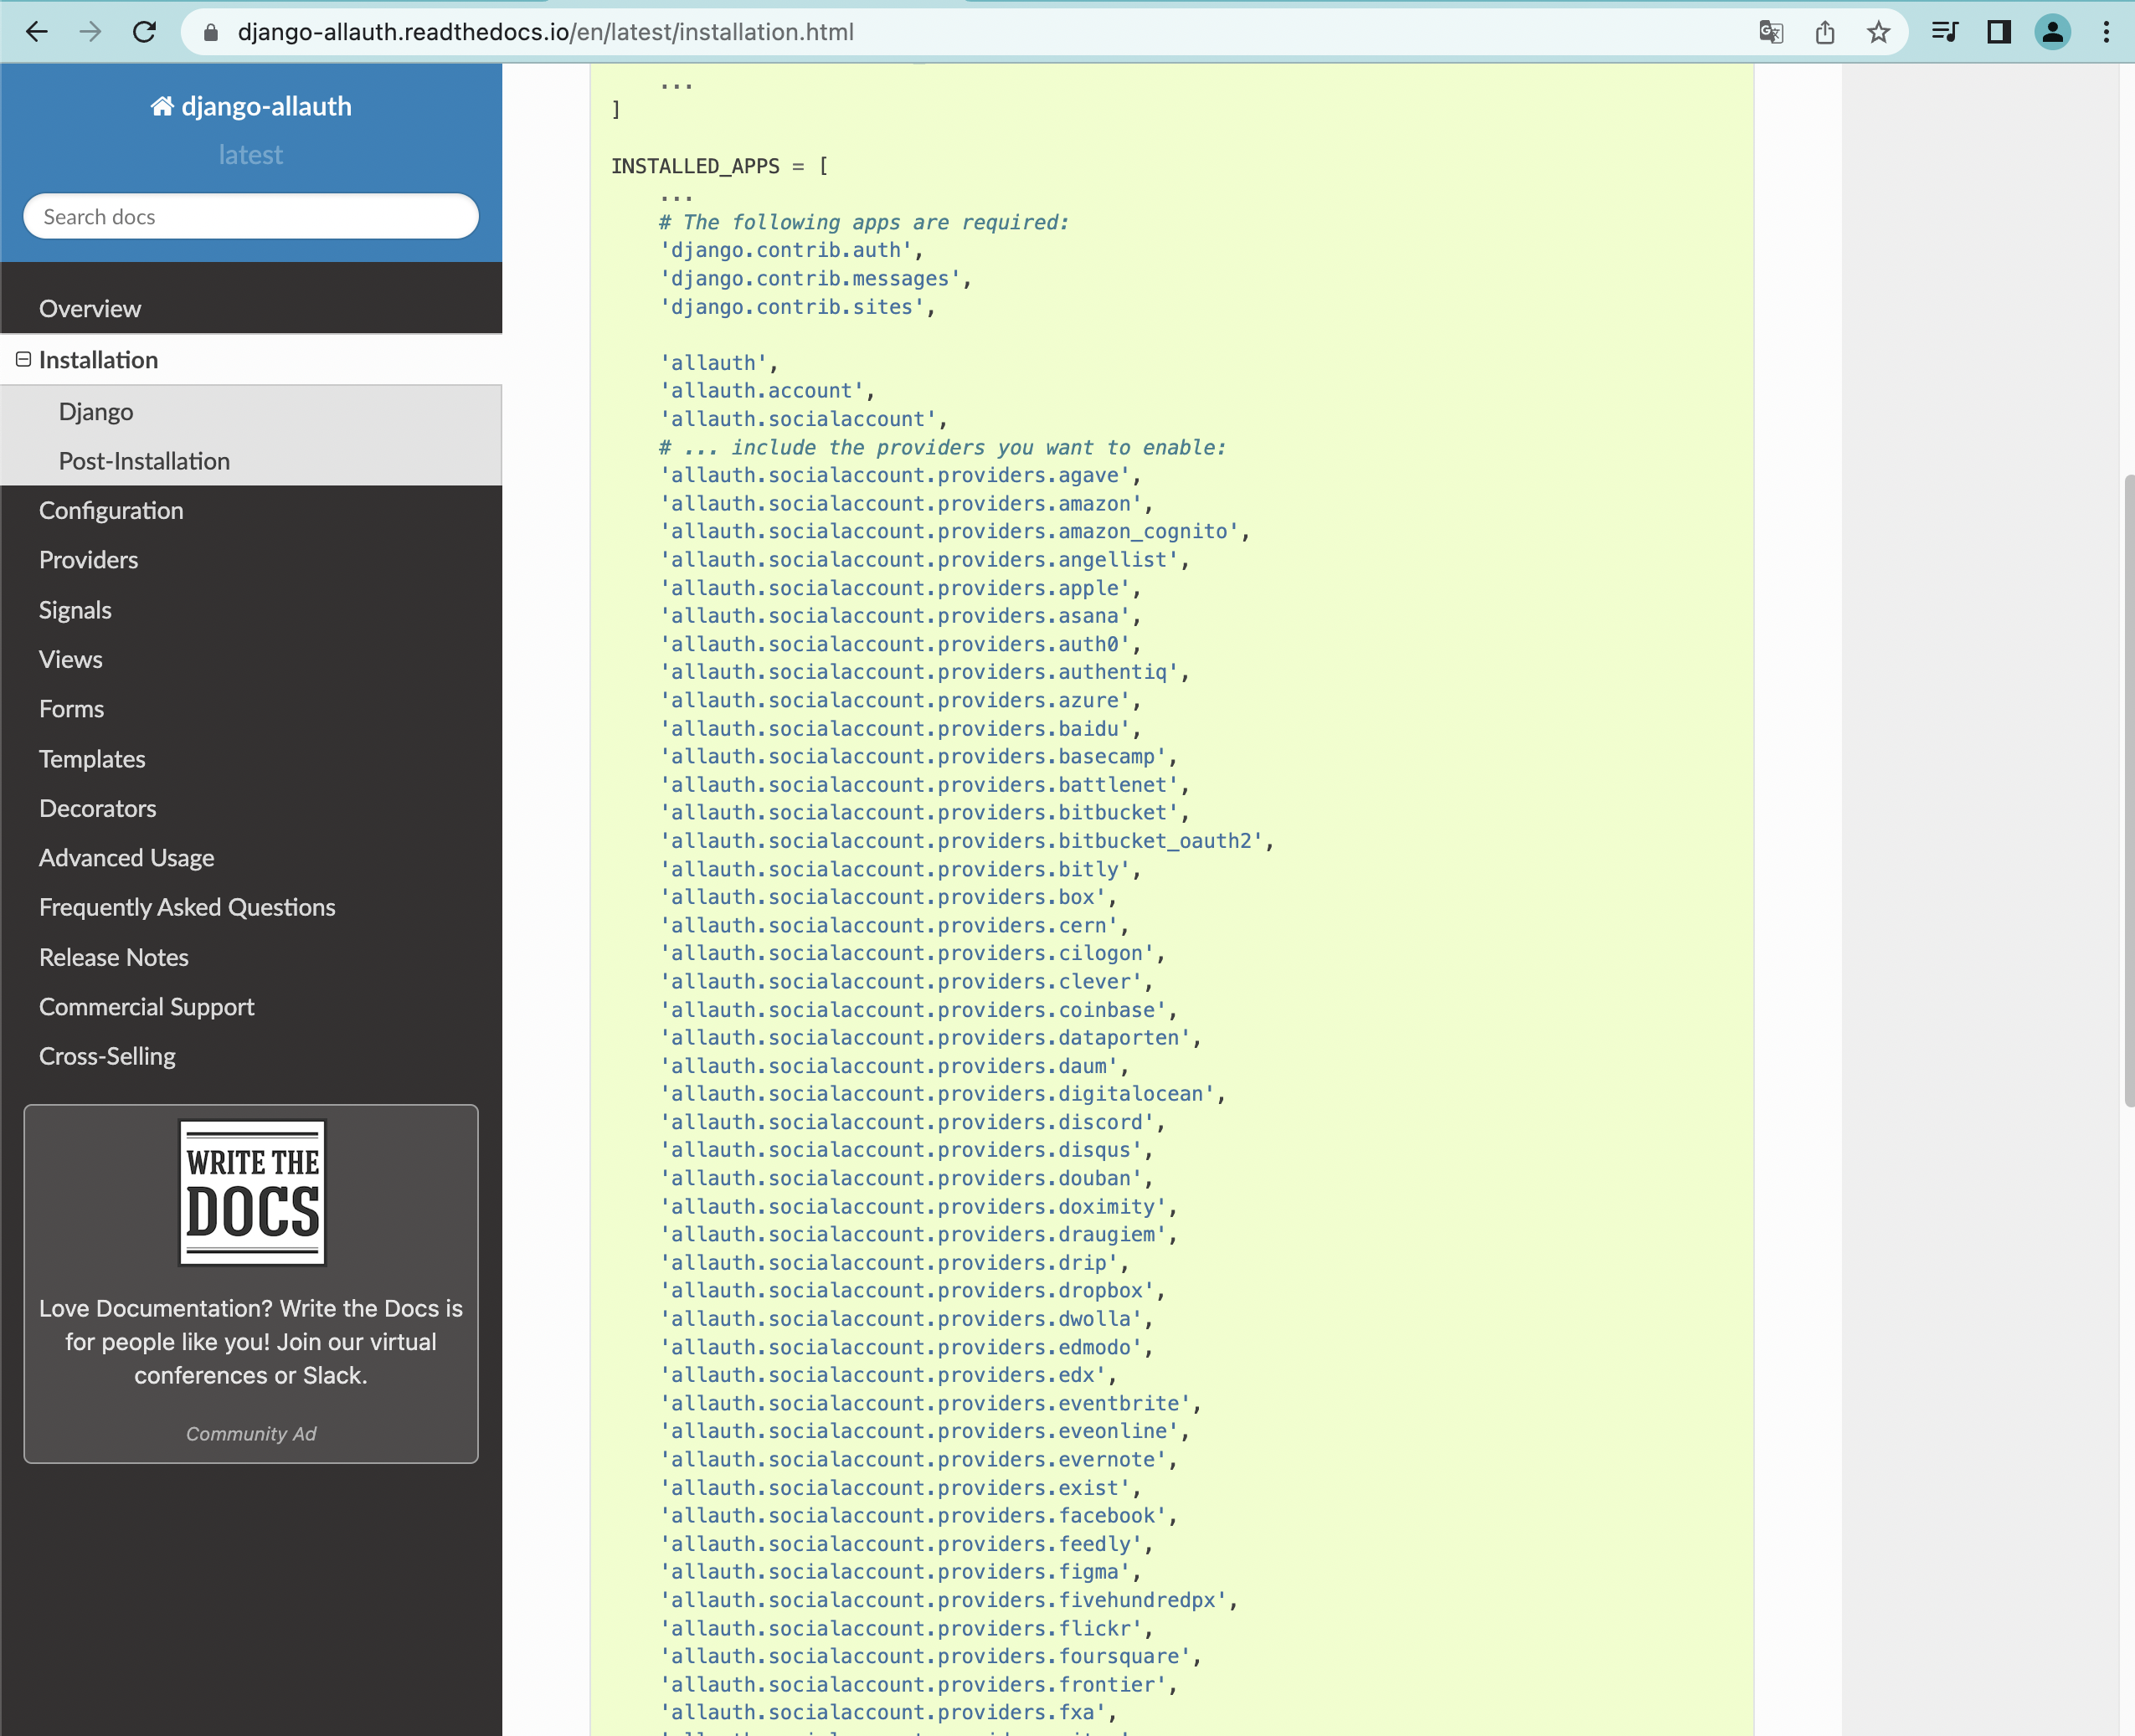Click the django-allauth home icon link
This screenshot has height=1736, width=2135.
point(251,106)
